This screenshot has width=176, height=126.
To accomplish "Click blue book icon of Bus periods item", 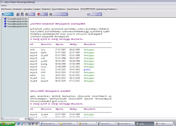I will 5,24.
